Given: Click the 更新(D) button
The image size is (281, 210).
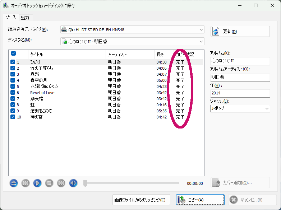Looking at the screenshot, I should (x=240, y=32).
